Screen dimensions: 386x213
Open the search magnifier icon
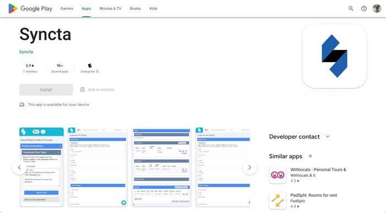(351, 9)
